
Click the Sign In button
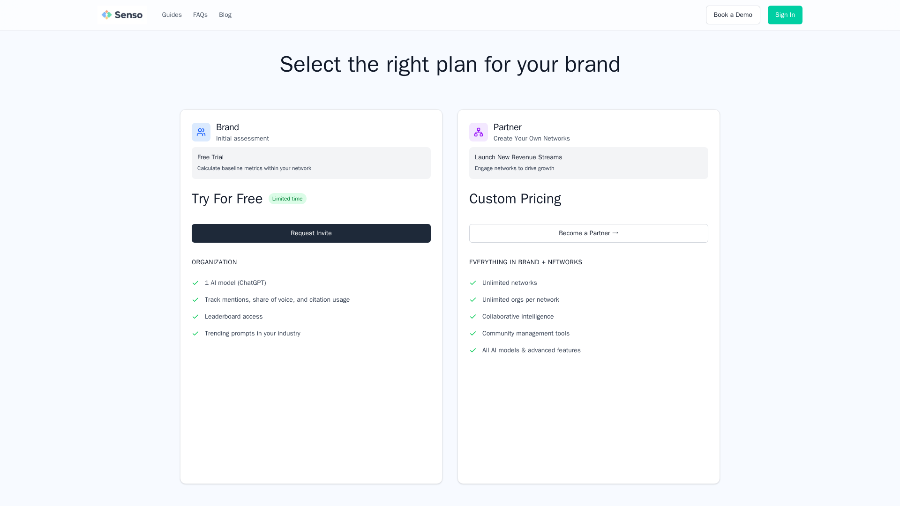(785, 15)
